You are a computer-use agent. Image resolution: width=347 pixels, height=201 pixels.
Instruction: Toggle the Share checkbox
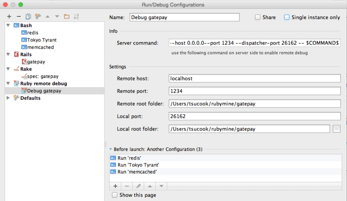point(258,17)
